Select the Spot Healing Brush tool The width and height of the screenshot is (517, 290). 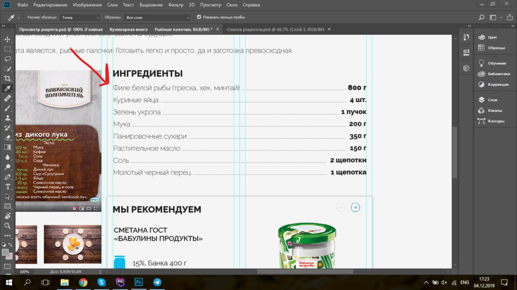tap(7, 98)
